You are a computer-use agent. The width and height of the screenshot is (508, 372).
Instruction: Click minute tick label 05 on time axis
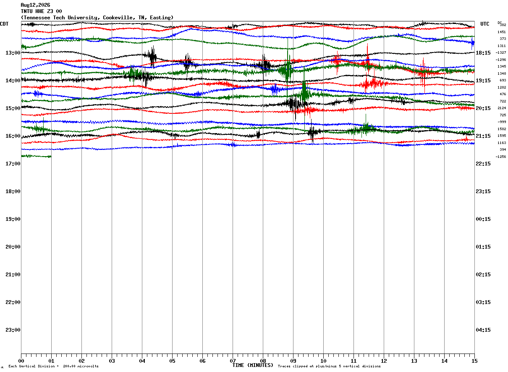click(x=172, y=361)
